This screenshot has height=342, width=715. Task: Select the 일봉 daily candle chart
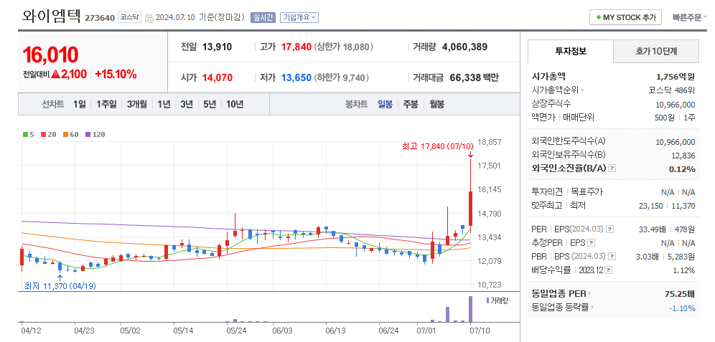(385, 104)
